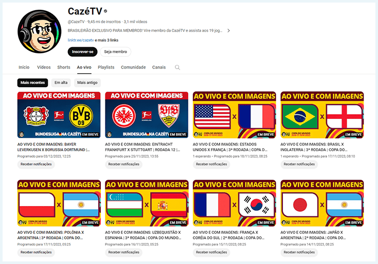Receber notificações for Brasil x Inglaterra
This screenshot has width=378, height=264.
(x=299, y=165)
